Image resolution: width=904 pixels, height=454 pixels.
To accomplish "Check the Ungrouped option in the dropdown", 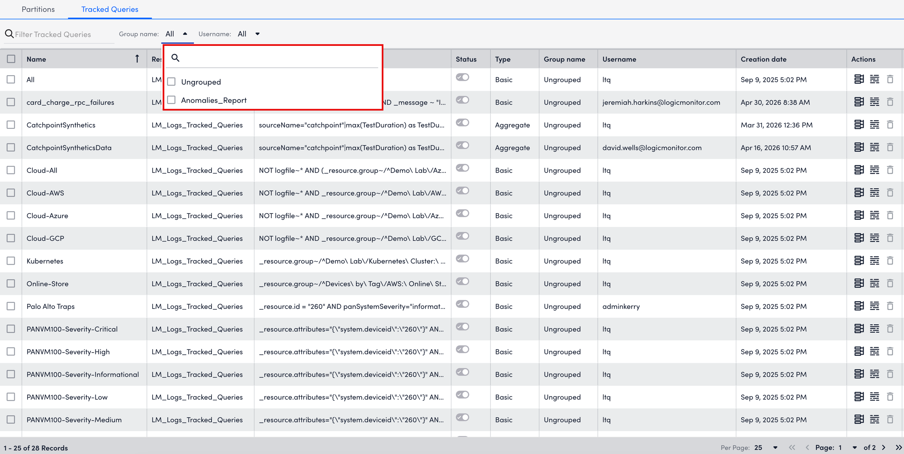I will [x=171, y=82].
